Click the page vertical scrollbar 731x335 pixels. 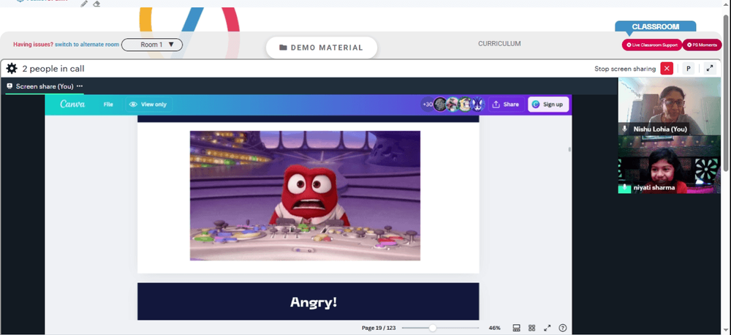(727, 94)
